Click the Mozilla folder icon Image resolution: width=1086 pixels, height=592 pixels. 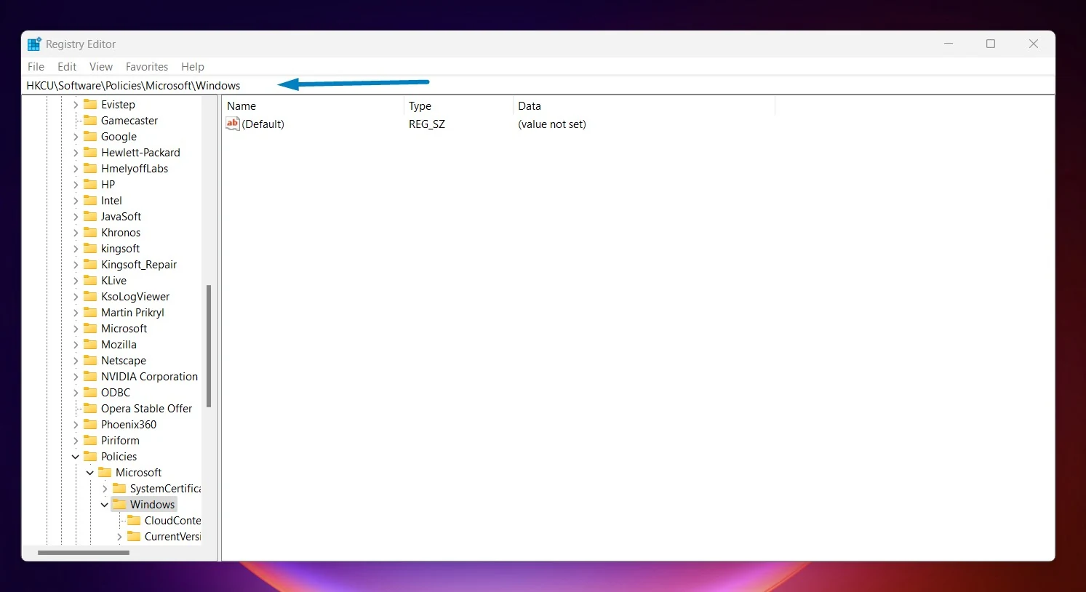[90, 345]
